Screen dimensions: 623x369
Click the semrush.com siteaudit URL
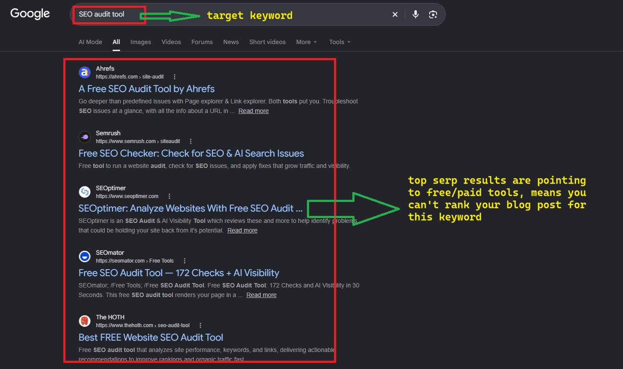coord(138,141)
